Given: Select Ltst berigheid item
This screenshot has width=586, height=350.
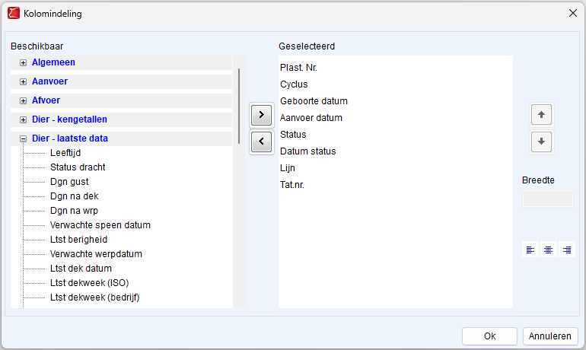Looking at the screenshot, I should [79, 240].
